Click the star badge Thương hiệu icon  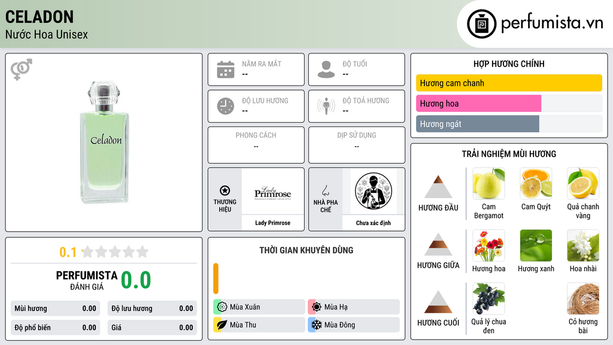(225, 190)
